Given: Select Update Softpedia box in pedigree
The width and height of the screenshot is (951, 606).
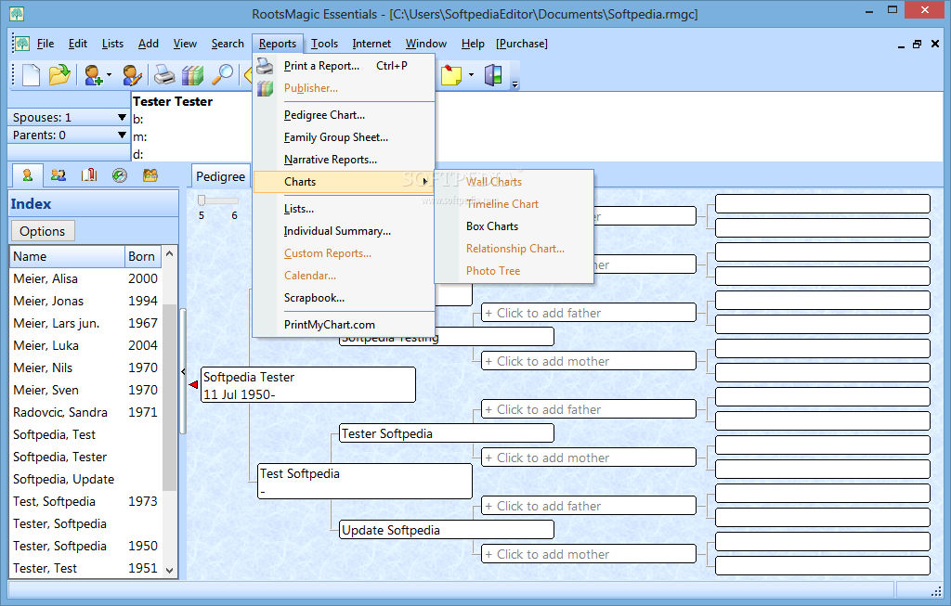Looking at the screenshot, I should click(x=447, y=530).
